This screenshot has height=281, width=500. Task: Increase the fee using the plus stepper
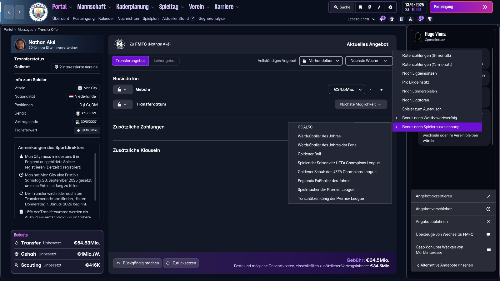[381, 90]
